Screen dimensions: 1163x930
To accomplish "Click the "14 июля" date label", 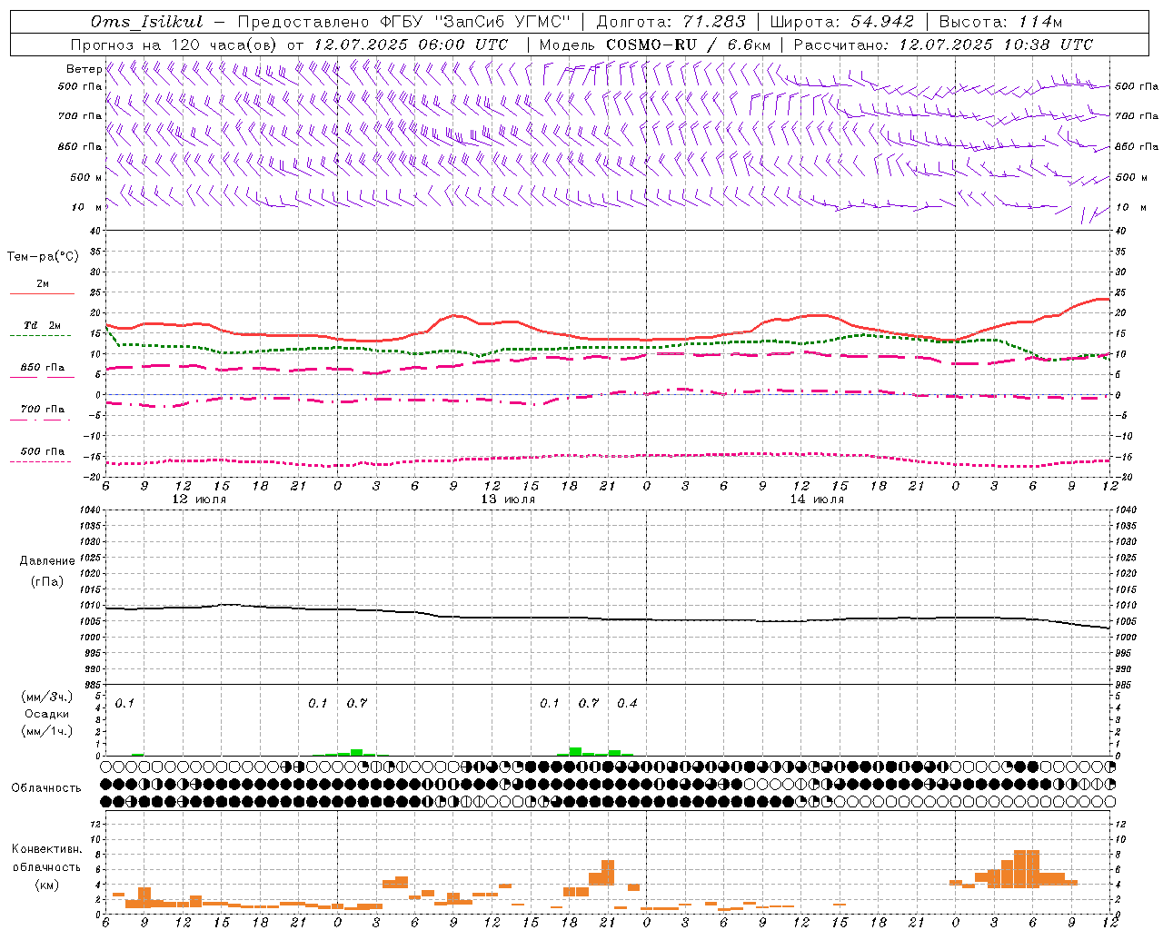I will click(817, 500).
